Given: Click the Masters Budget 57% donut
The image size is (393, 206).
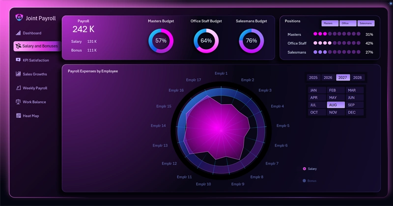Looking at the screenshot, I should [161, 41].
